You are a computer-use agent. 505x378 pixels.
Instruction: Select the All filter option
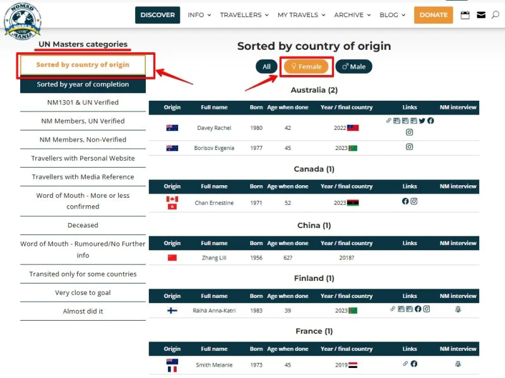click(x=266, y=66)
